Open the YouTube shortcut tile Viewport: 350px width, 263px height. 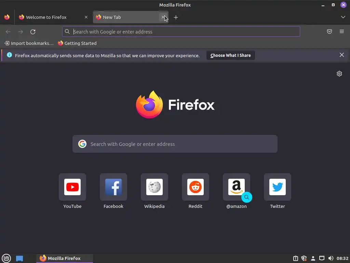(72, 187)
